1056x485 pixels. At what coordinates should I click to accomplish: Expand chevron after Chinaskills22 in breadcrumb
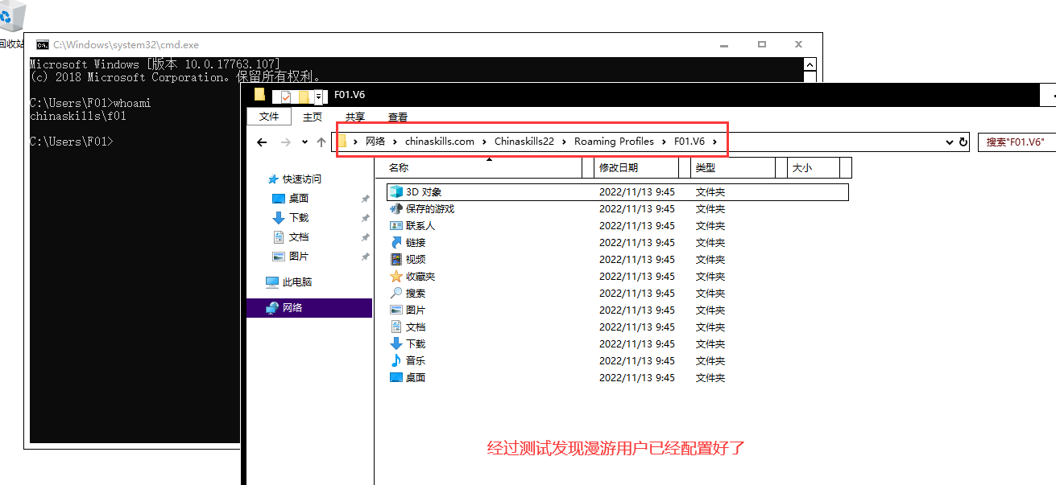565,142
